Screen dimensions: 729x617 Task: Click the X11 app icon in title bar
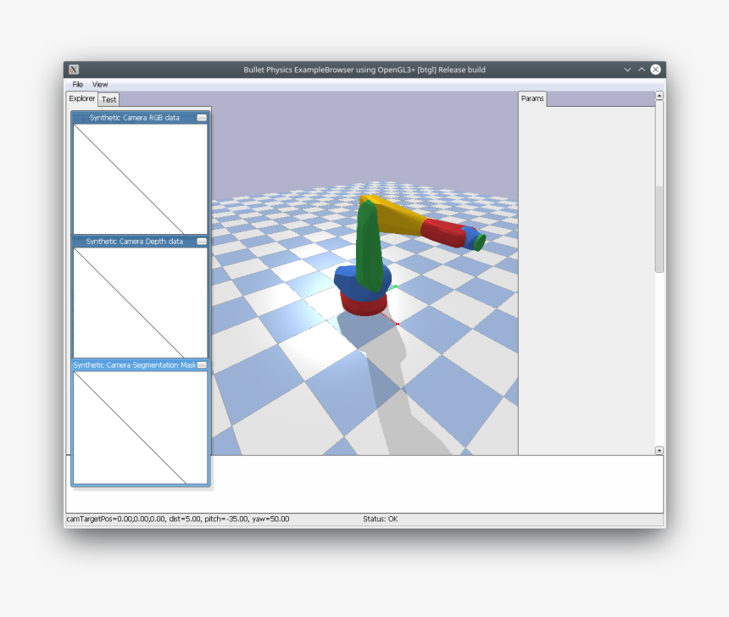coord(75,69)
